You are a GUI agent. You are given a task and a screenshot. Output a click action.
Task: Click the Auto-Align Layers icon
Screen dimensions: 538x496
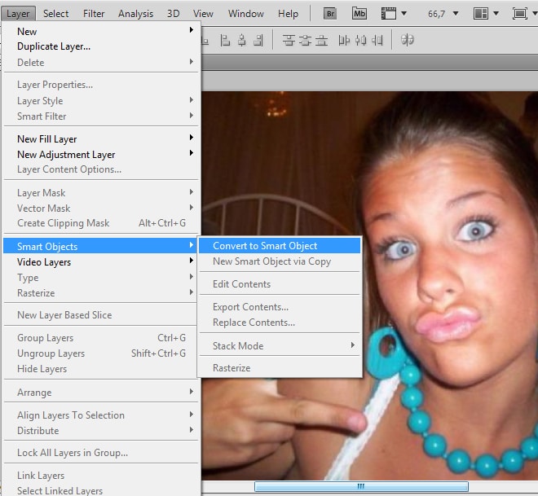click(408, 40)
